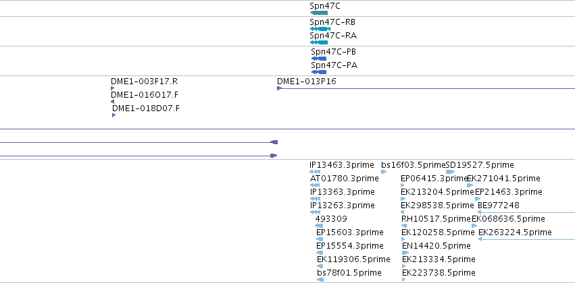Click the Spn47C-RA label text
Image resolution: width=575 pixels, height=283 pixels.
pos(333,36)
